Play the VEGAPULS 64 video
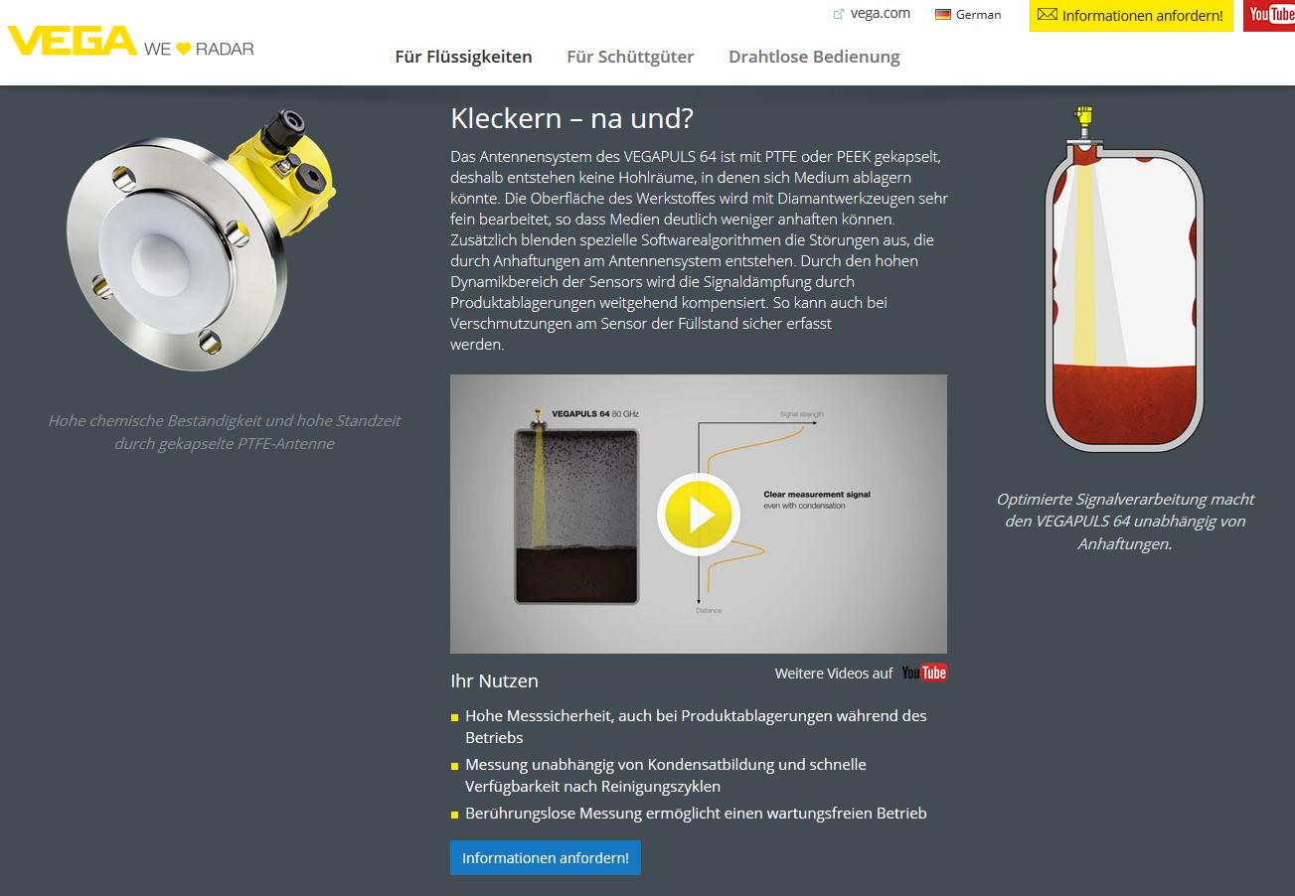This screenshot has width=1295, height=896. [699, 515]
